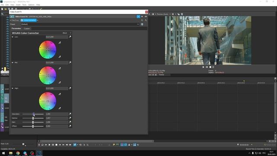The height and width of the screenshot is (156, 277).
Task: Pause the video in the preview window
Action: click(207, 67)
